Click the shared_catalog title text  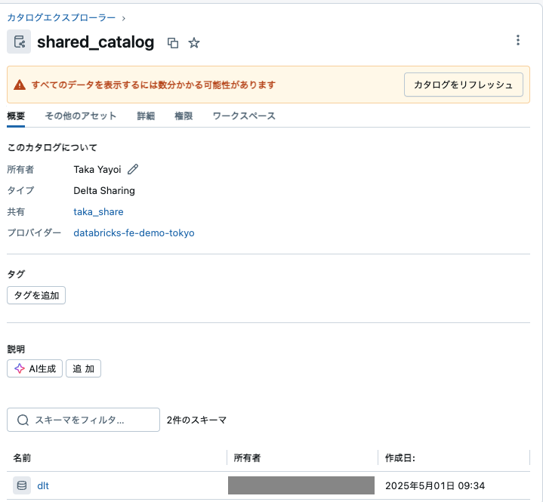click(x=96, y=42)
